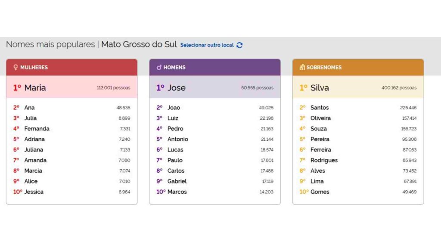The width and height of the screenshot is (441, 248).
Task: Click the name Ana in the women's list
Action: point(30,107)
